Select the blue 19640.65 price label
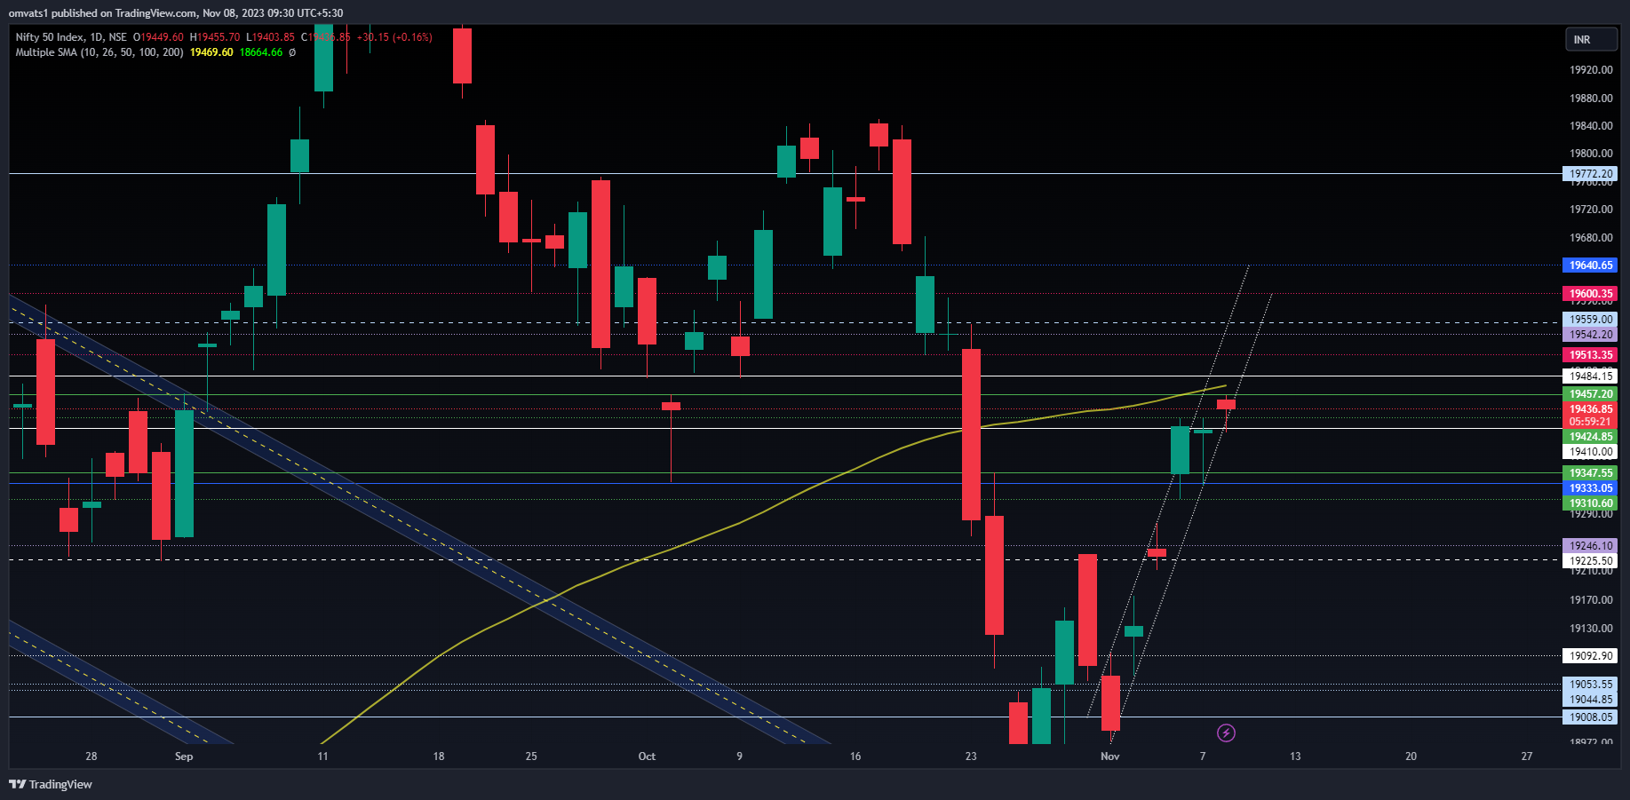The height and width of the screenshot is (800, 1630). click(x=1590, y=265)
